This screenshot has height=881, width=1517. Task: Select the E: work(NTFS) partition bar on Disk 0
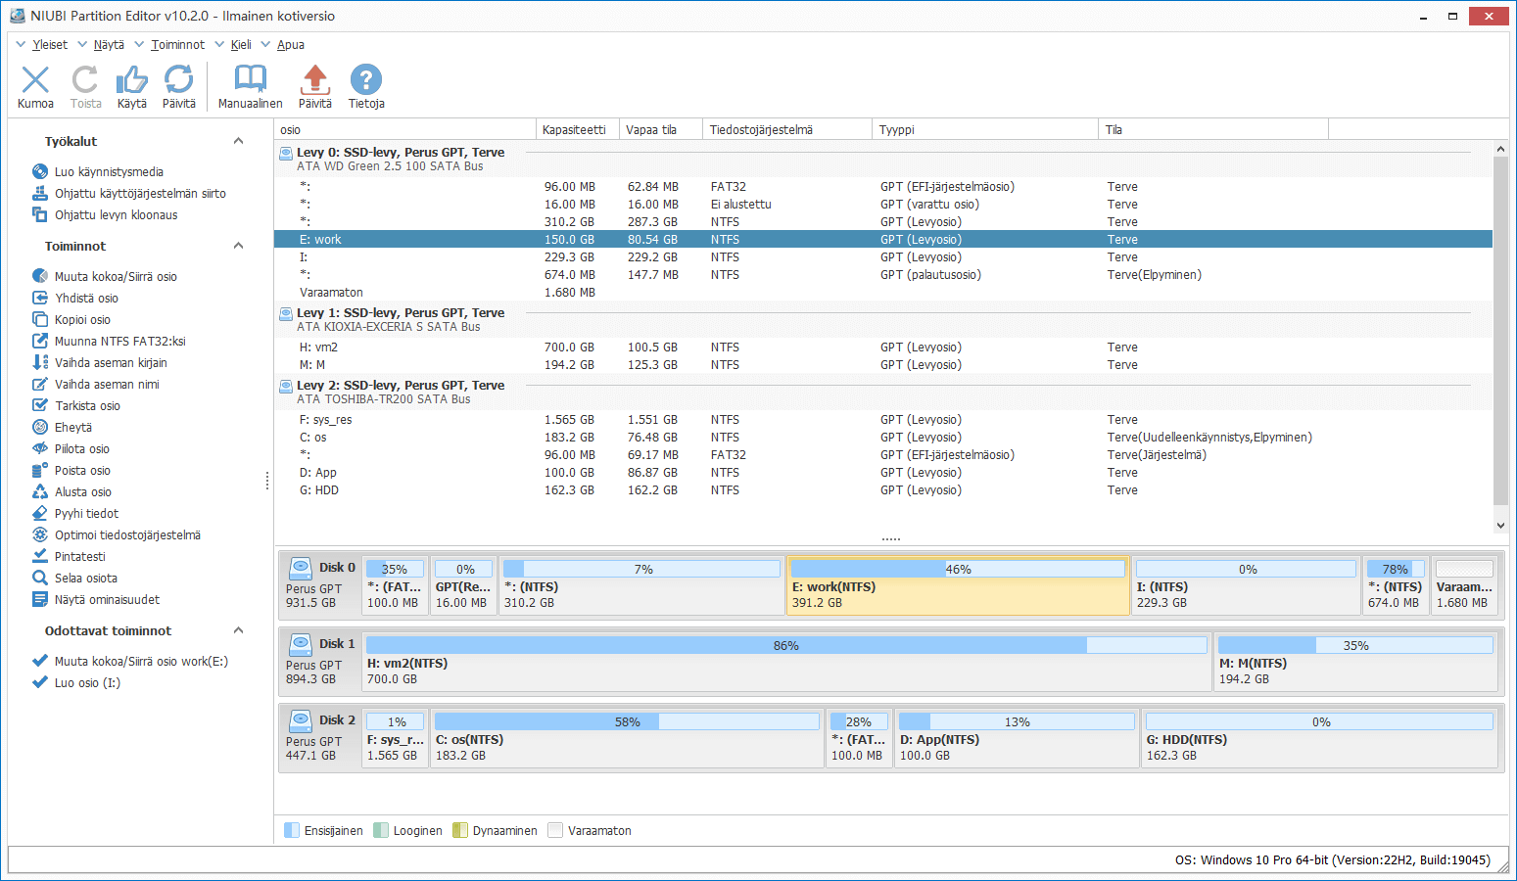coord(957,587)
